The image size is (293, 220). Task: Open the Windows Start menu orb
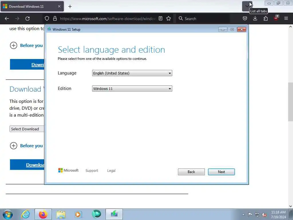(8, 214)
